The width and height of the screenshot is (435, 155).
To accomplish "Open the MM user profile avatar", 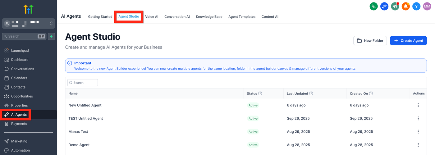I will coord(427,6).
